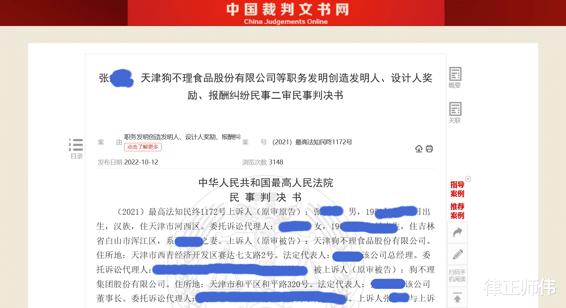The image size is (566, 308).
Task: Select the publish date 2022-10-12
Action: pyautogui.click(x=141, y=162)
